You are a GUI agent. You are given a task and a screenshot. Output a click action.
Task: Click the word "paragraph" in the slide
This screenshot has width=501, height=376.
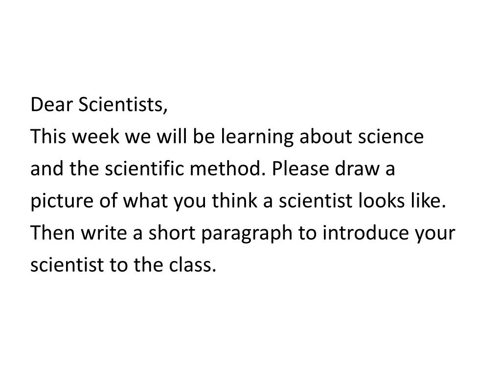247,234
